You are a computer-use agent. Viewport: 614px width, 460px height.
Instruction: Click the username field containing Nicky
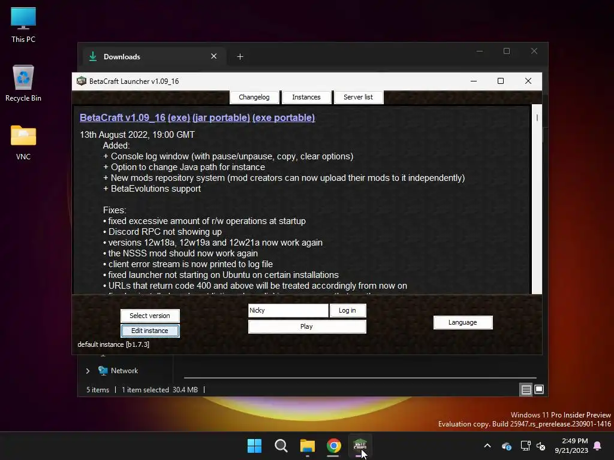288,310
